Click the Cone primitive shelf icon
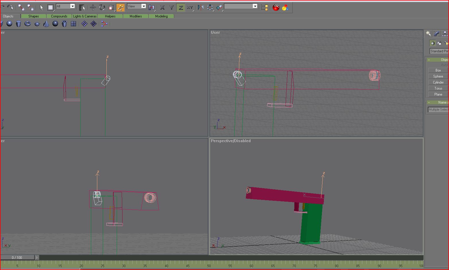 [x=46, y=24]
